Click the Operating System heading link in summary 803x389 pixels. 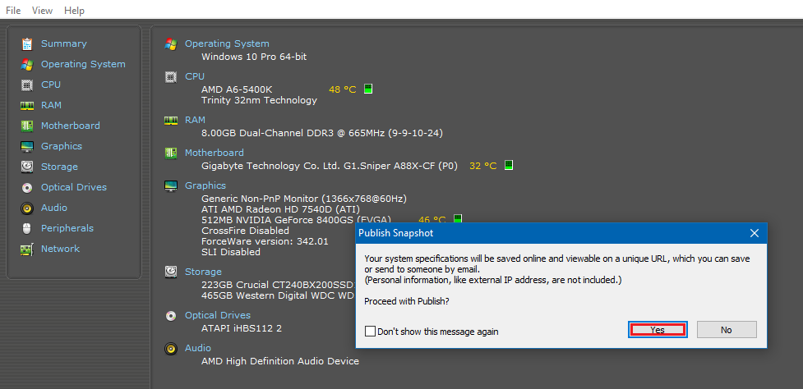[227, 44]
